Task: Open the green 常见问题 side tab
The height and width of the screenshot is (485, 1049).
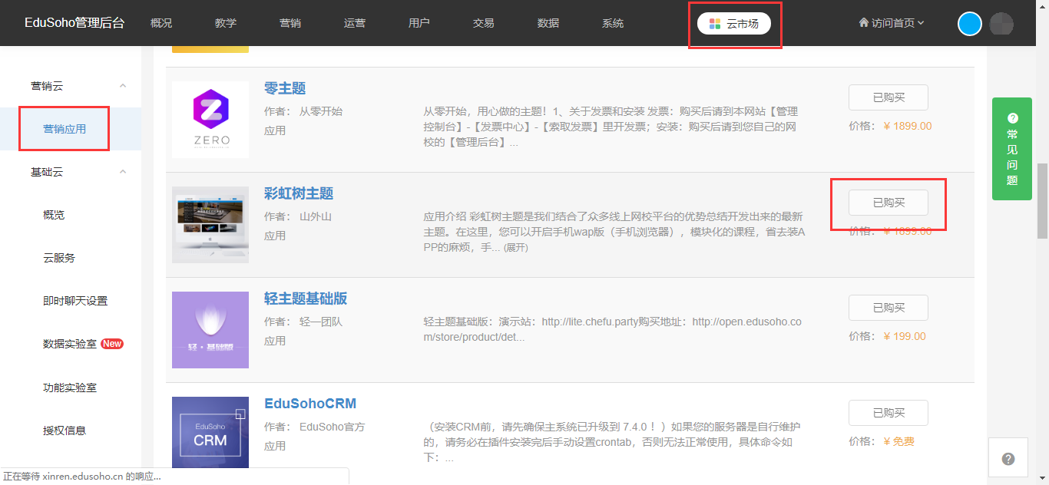Action: 1011,149
